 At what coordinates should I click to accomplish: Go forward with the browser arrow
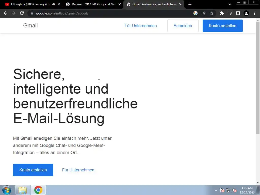click(14, 13)
